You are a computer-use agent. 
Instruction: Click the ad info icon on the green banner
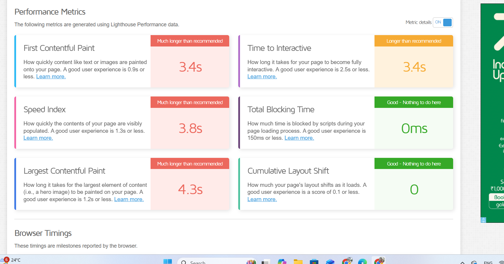pyautogui.click(x=484, y=220)
